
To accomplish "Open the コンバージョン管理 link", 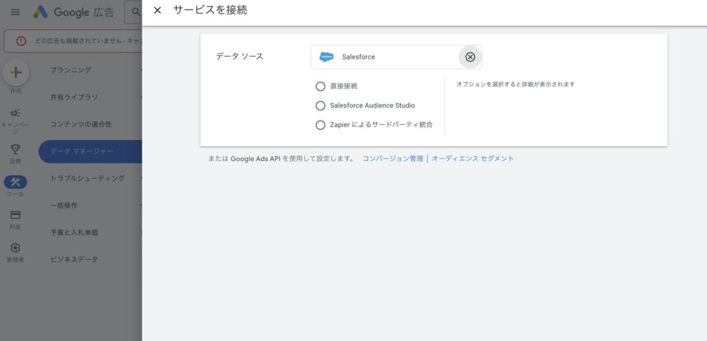I will 393,158.
